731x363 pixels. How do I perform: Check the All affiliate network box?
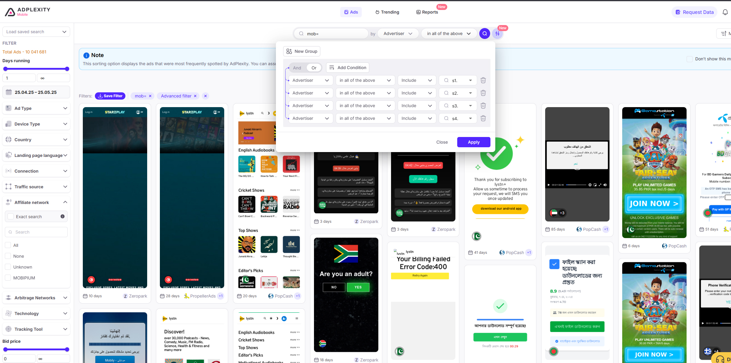coord(8,245)
